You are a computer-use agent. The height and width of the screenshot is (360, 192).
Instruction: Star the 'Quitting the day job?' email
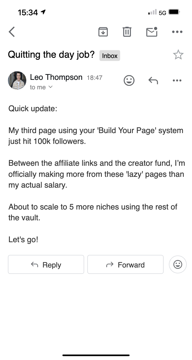click(178, 55)
